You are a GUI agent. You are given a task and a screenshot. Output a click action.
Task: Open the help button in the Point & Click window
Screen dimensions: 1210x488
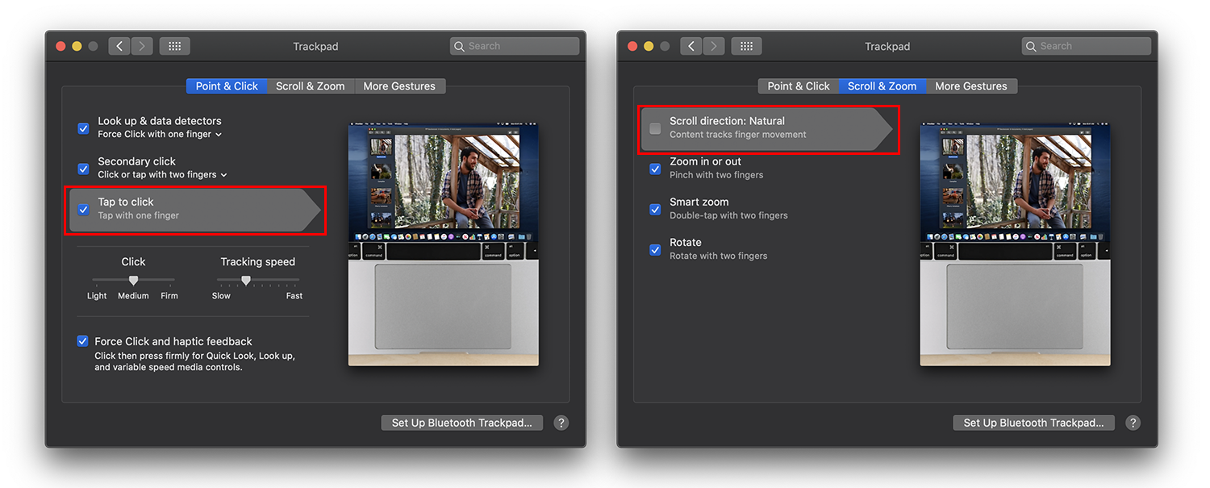pyautogui.click(x=561, y=423)
